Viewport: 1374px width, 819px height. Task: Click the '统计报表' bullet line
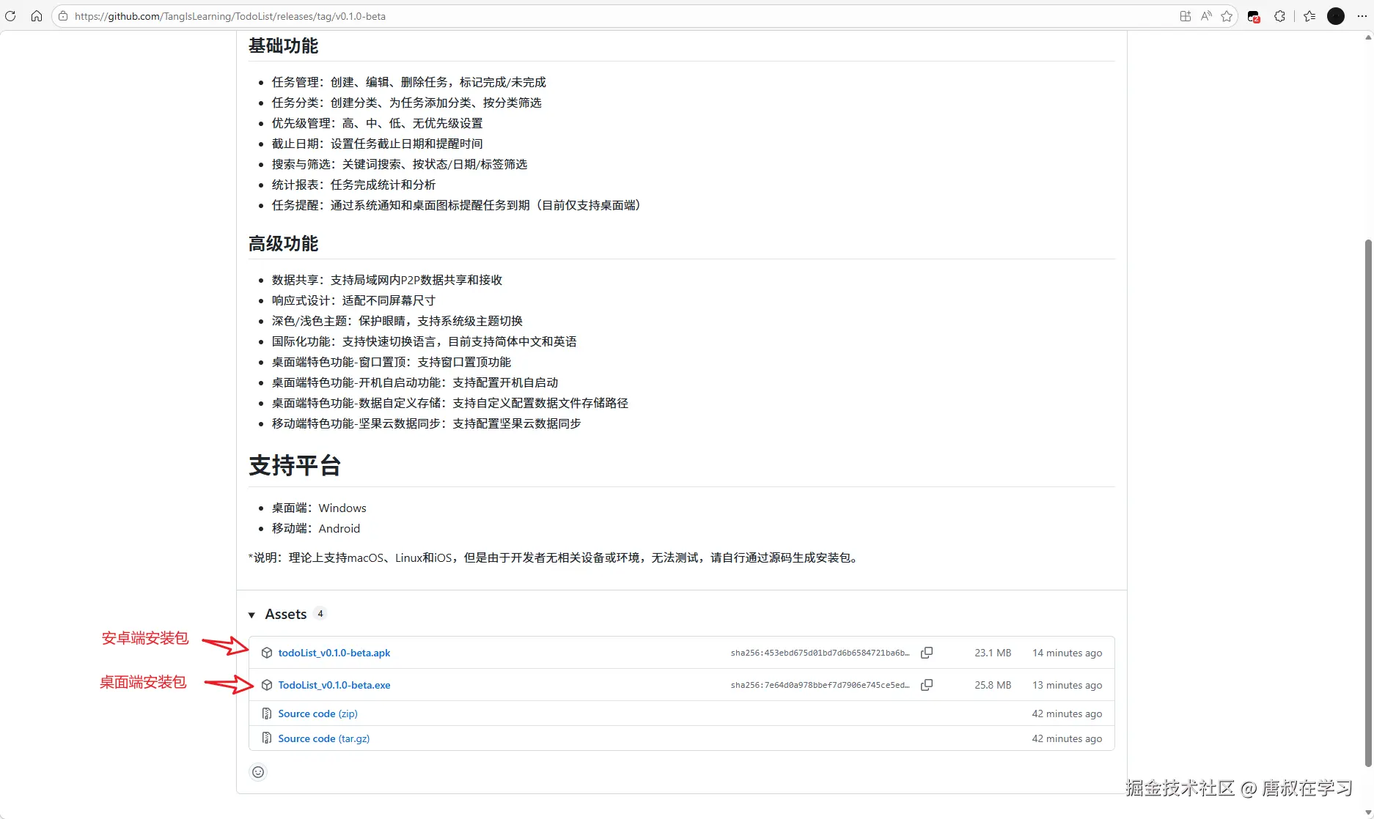(x=353, y=185)
